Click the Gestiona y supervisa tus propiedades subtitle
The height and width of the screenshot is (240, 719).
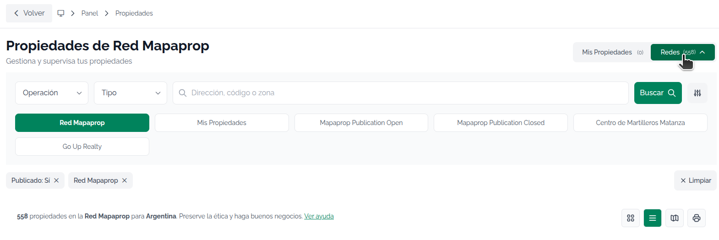(x=69, y=61)
